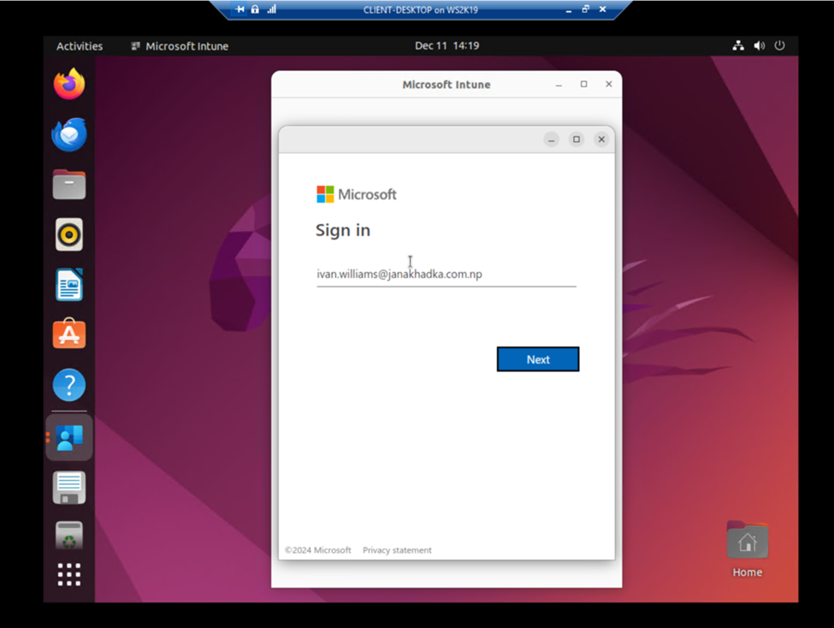This screenshot has width=834, height=628.
Task: Open the Help question mark icon
Action: (x=69, y=384)
